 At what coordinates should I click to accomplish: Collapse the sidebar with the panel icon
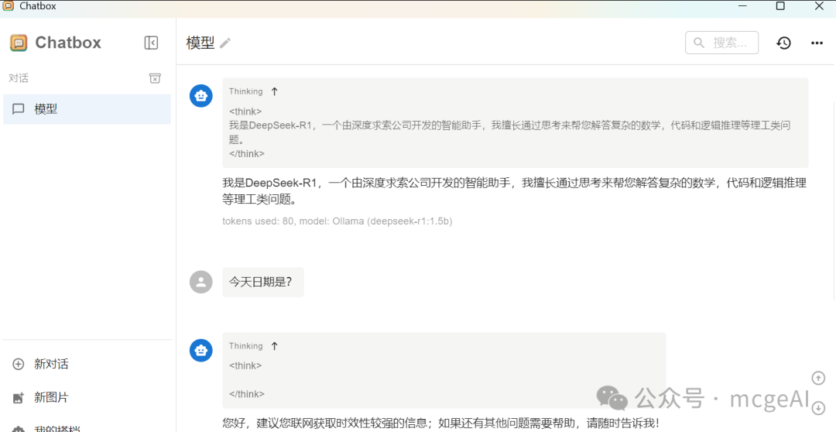point(152,43)
